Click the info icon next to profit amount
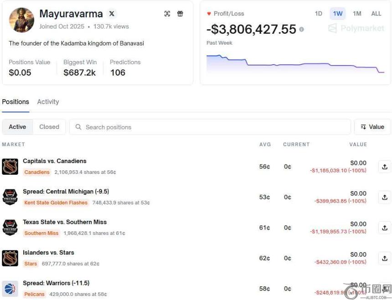 click(301, 30)
